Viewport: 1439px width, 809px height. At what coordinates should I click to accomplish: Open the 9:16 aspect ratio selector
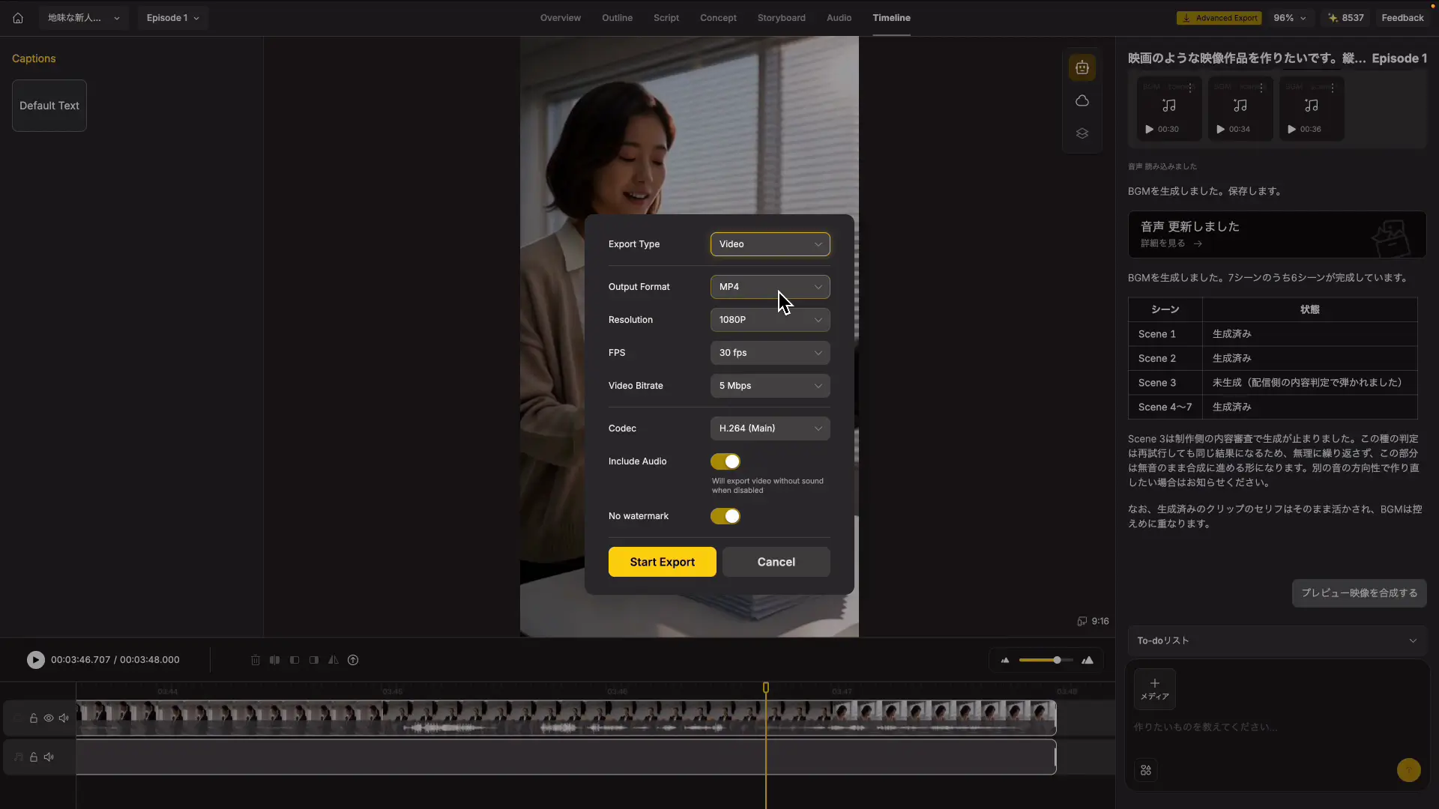coord(1093,621)
